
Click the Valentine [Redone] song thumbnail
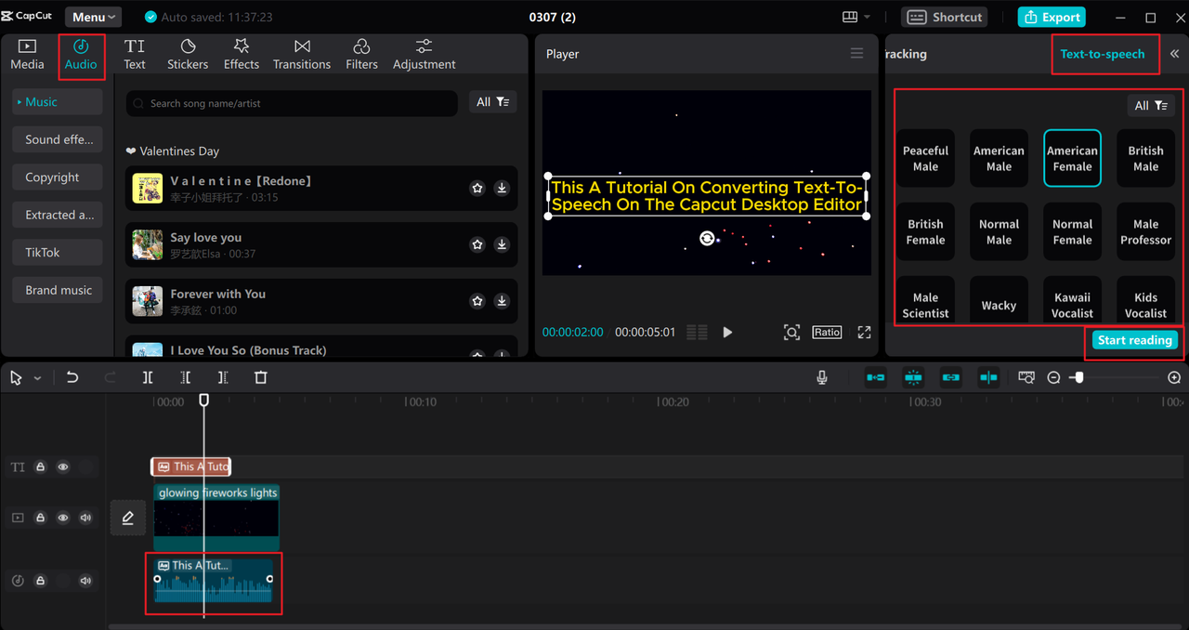pos(148,189)
